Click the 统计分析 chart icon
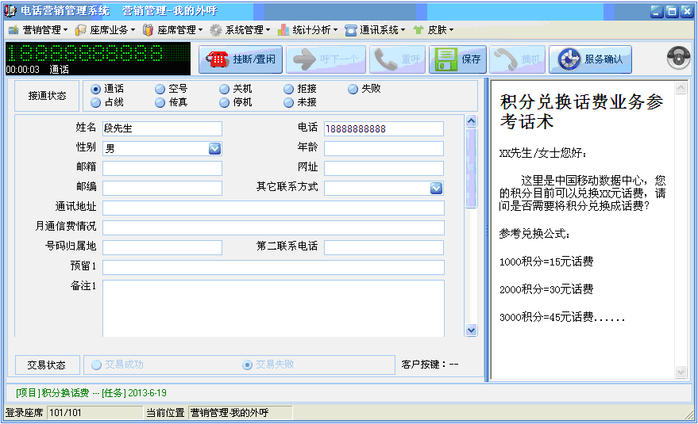 (x=283, y=30)
